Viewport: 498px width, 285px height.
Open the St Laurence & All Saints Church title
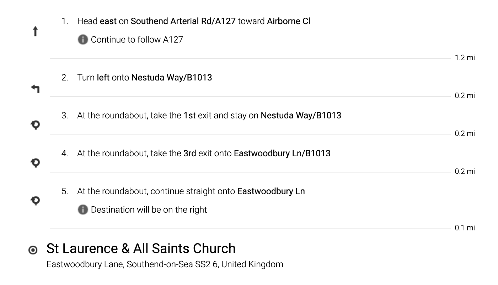tap(141, 248)
